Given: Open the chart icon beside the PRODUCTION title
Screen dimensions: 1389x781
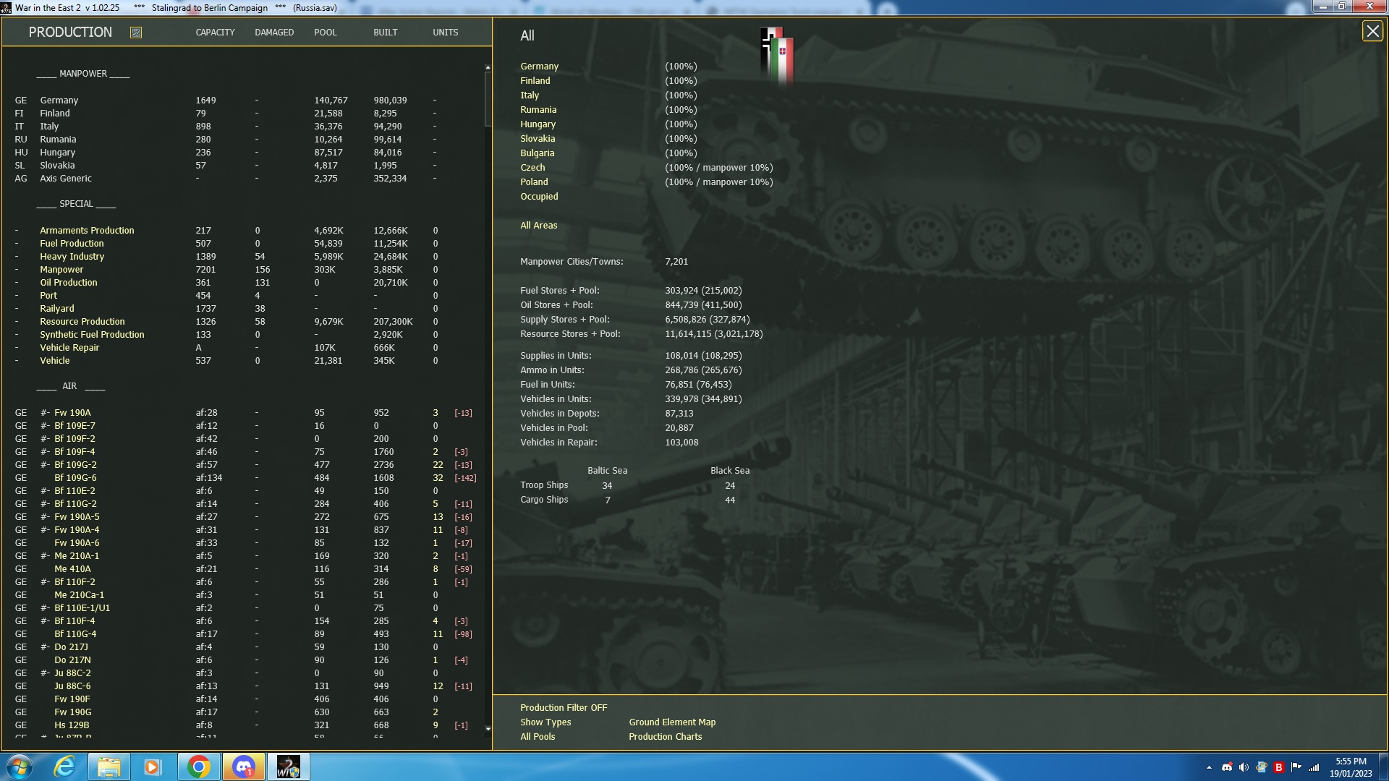Looking at the screenshot, I should click(135, 32).
